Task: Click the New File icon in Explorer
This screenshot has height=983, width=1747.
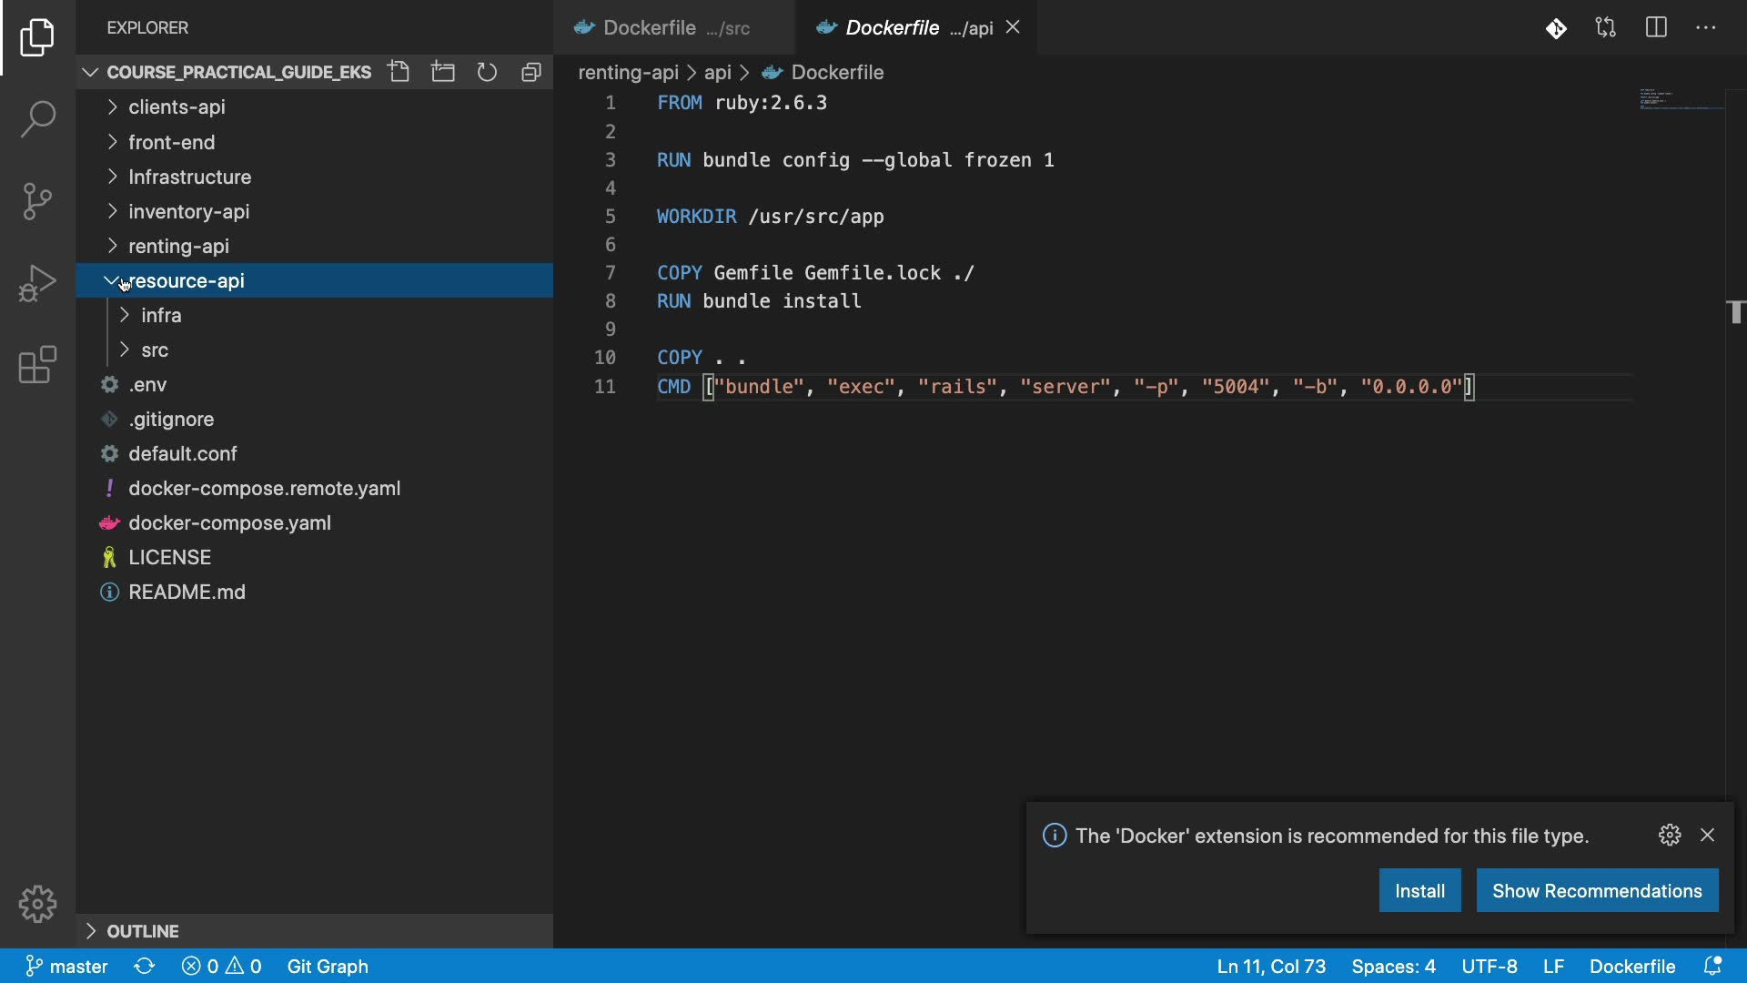Action: pos(399,72)
